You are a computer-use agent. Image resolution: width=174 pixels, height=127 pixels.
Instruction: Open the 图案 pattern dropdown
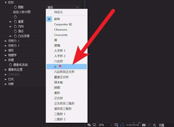click(x=63, y=7)
